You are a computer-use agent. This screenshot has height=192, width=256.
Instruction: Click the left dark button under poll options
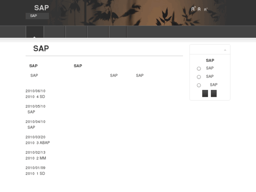(x=205, y=93)
